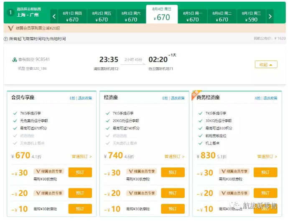Select the 8月3日 周六 ¥670 date tab
Screen dimensions: 298x223
coord(131,16)
